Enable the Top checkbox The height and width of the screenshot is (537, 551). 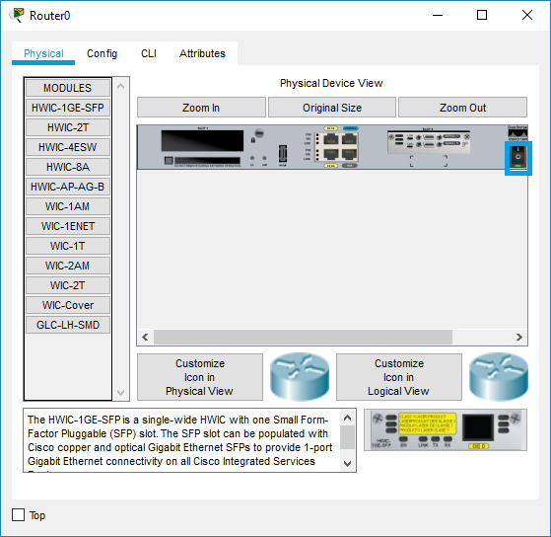(18, 515)
